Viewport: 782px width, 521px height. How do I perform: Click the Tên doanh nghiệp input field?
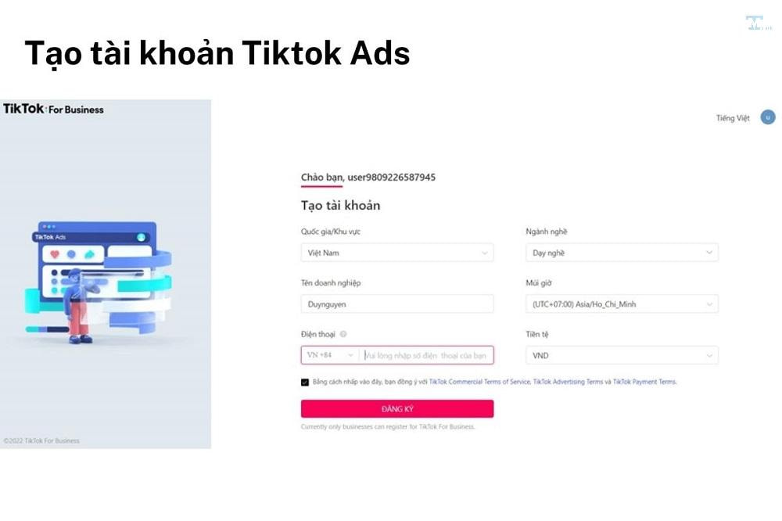tap(396, 304)
